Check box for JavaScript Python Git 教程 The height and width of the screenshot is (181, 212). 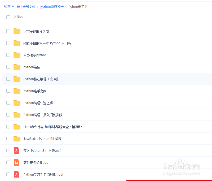(x=8, y=139)
